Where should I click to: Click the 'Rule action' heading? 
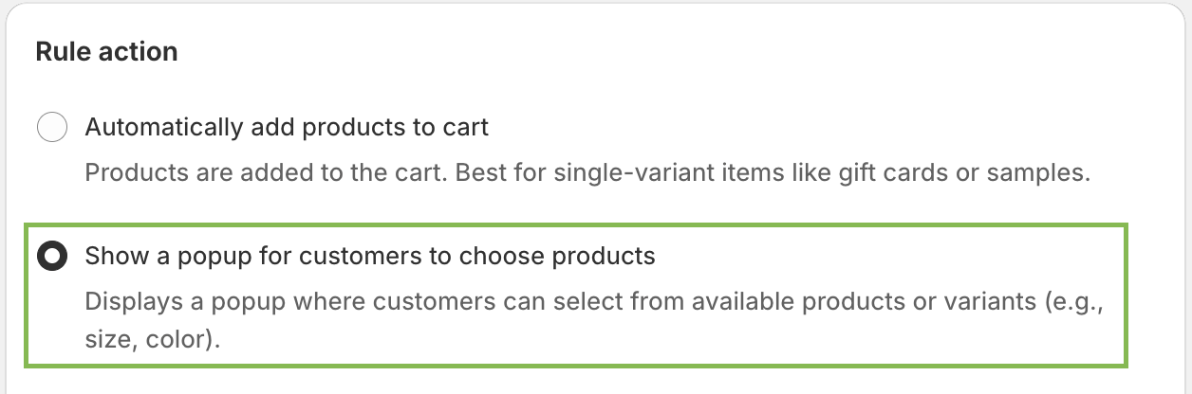(106, 51)
